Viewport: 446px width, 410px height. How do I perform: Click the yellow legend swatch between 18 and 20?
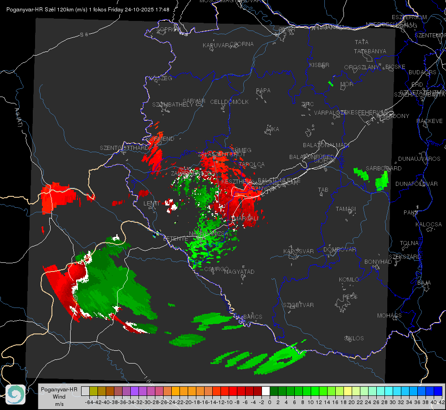click(x=348, y=391)
